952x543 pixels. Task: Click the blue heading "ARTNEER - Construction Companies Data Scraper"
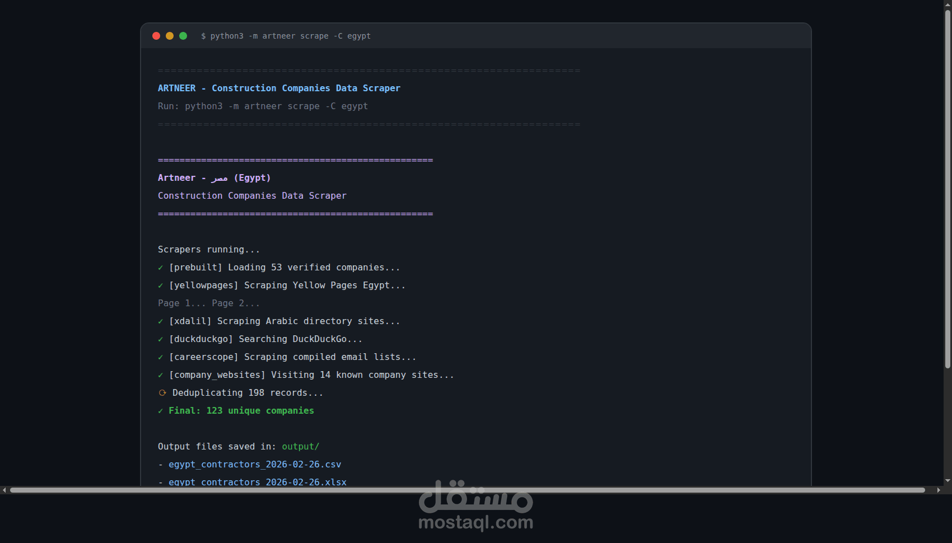coord(279,88)
